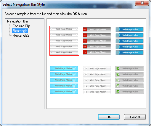
Task: Click bottom green arrow icon in gray template
Action: click(x=118, y=92)
